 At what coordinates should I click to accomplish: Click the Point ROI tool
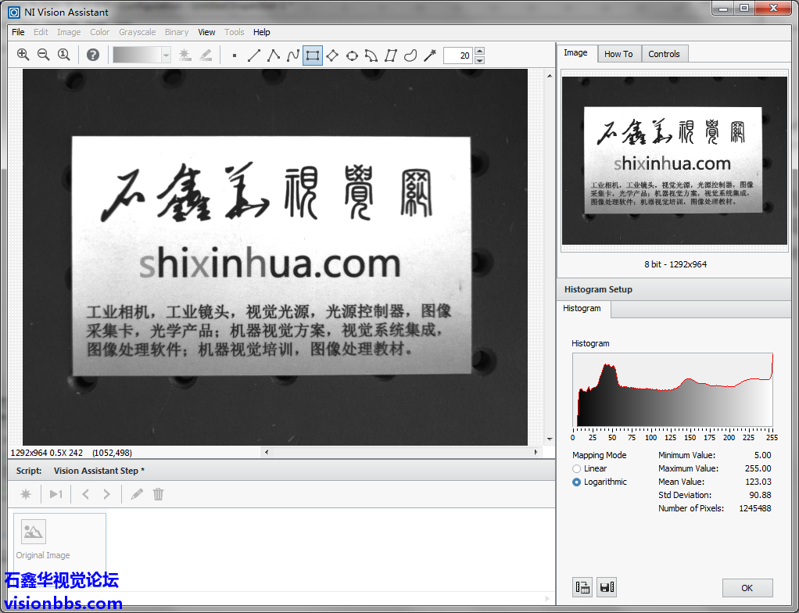point(235,56)
